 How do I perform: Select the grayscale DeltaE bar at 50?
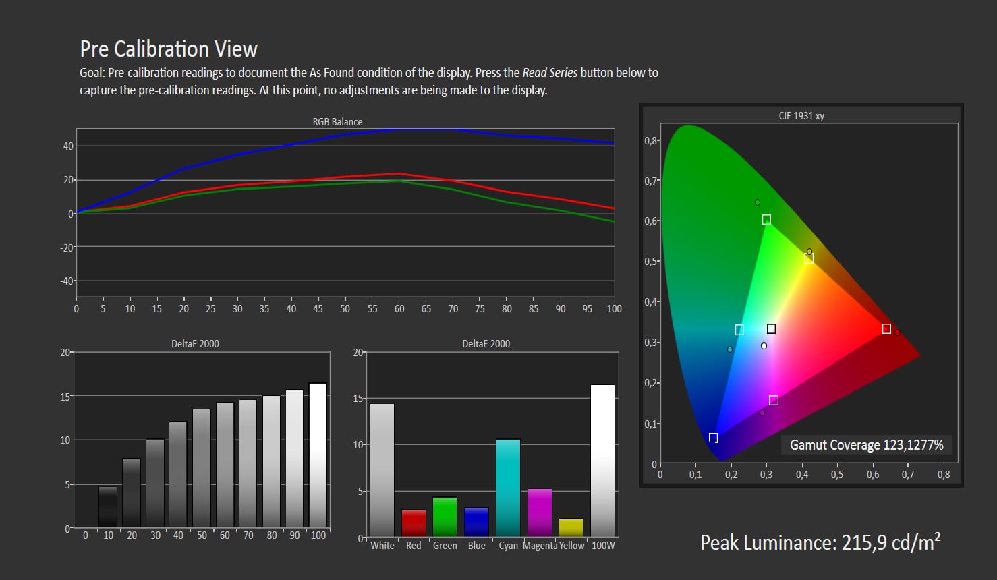coord(201,468)
